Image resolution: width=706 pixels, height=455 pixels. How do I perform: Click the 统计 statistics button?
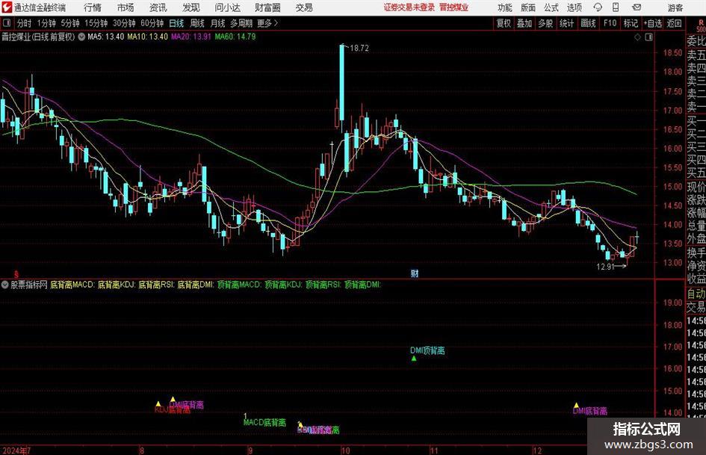[567, 23]
